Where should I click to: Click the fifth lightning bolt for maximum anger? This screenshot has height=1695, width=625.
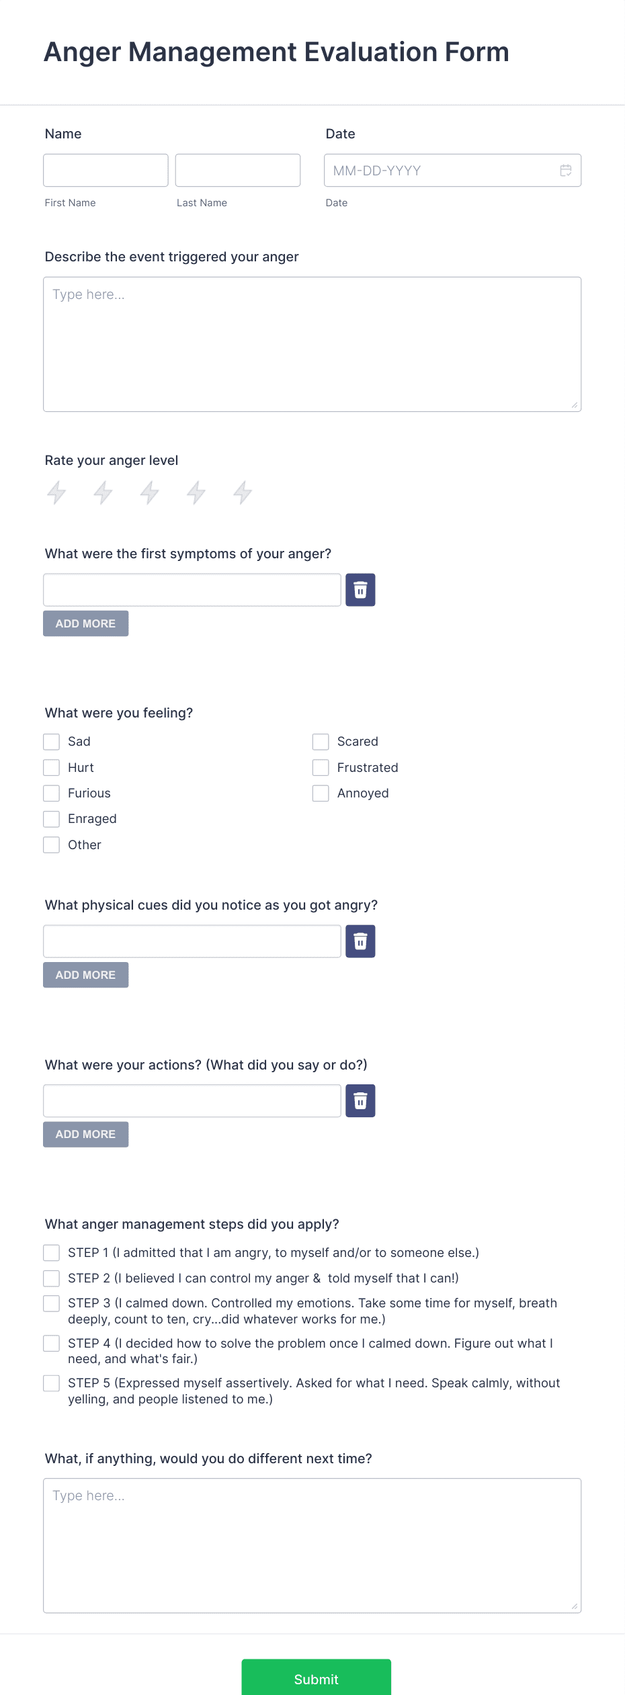pyautogui.click(x=243, y=492)
